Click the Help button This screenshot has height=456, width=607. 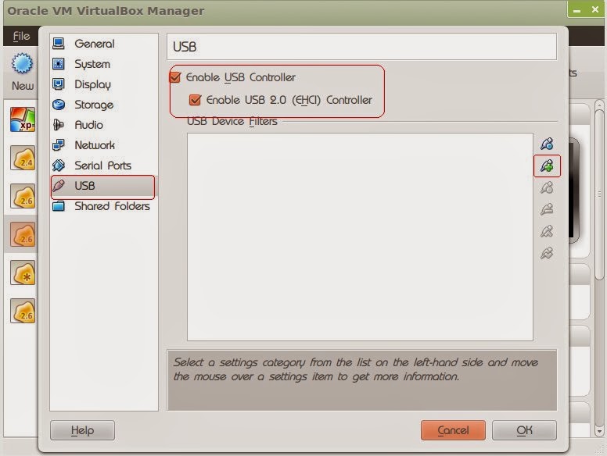point(82,430)
